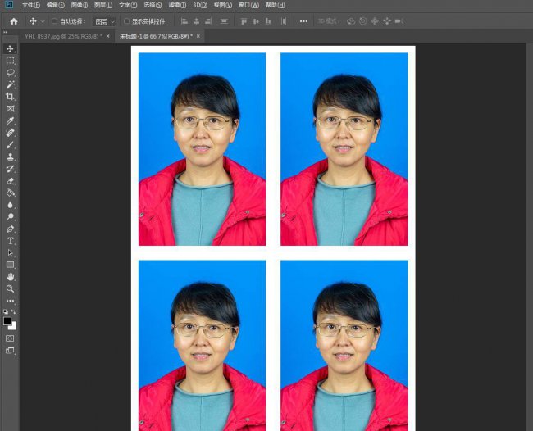Click the bottom-left ID photo
Image resolution: width=533 pixels, height=431 pixels.
(x=202, y=346)
